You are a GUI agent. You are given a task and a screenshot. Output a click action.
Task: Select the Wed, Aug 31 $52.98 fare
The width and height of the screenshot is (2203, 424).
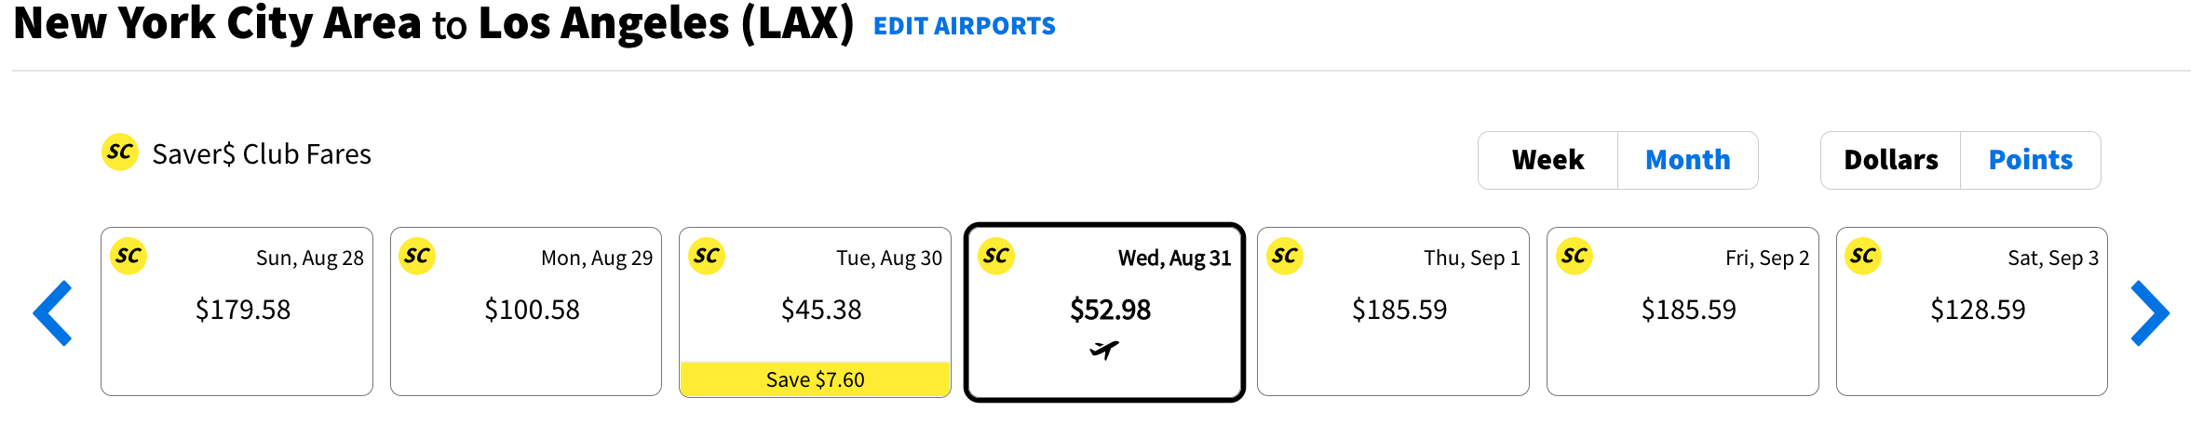(x=1110, y=309)
